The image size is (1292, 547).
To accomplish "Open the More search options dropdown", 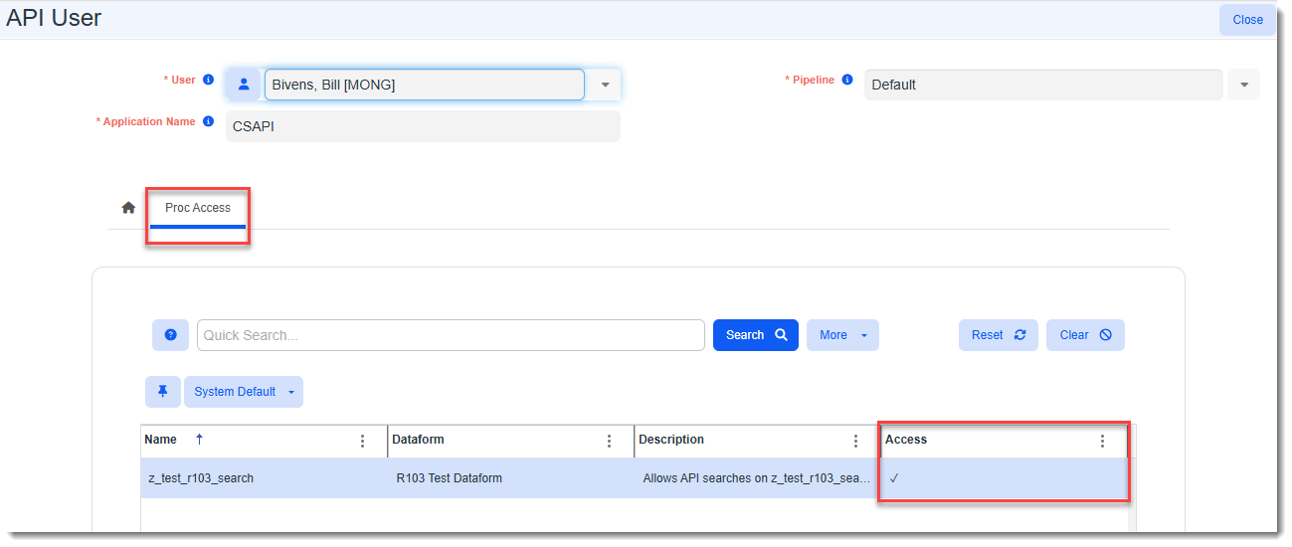I will [842, 335].
